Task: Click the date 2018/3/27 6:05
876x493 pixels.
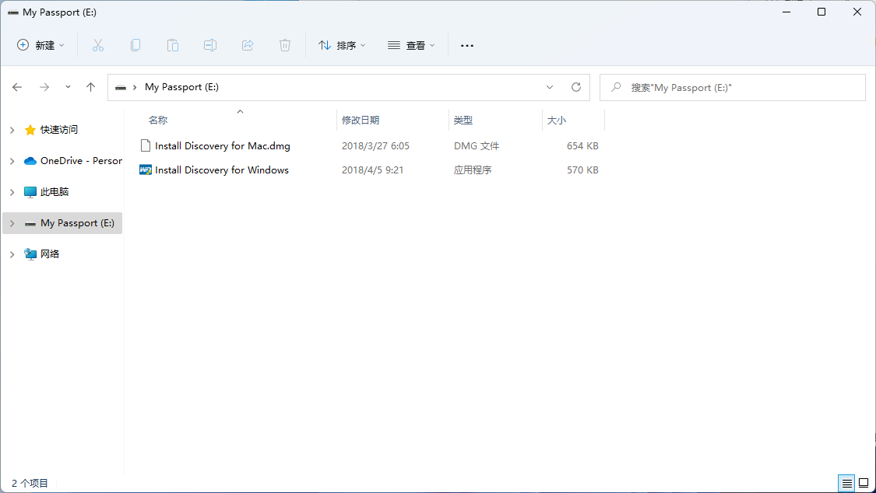Action: pyautogui.click(x=375, y=145)
